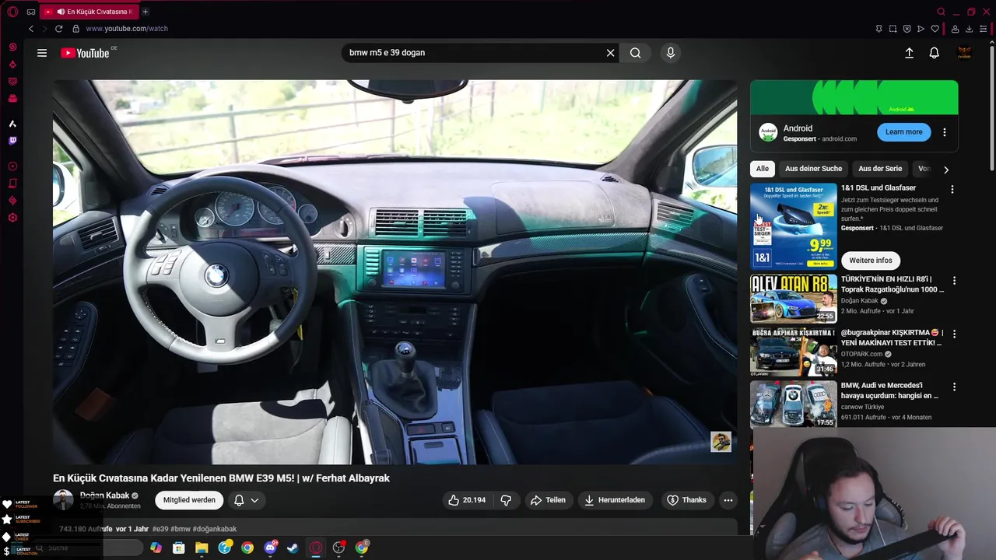Open YouTube notifications bell
Viewport: 996px width, 560px height.
935,53
